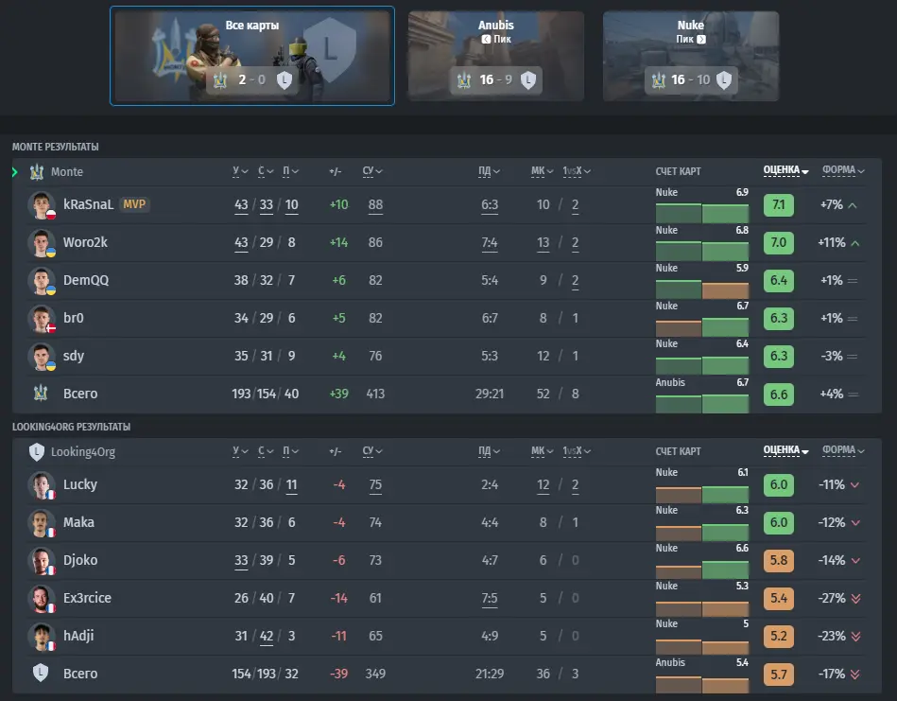Click br0's player avatar

tap(42, 319)
